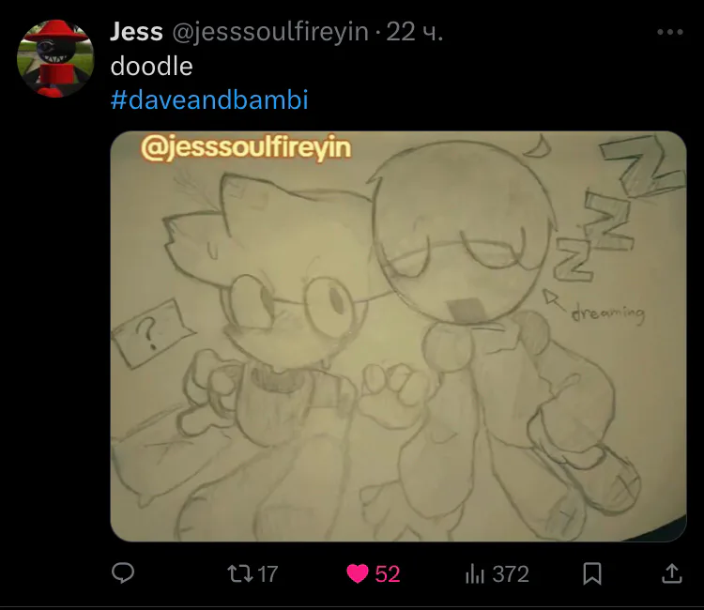Image resolution: width=704 pixels, height=610 pixels.
Task: Click the tweet text doodle
Action: pos(152,67)
